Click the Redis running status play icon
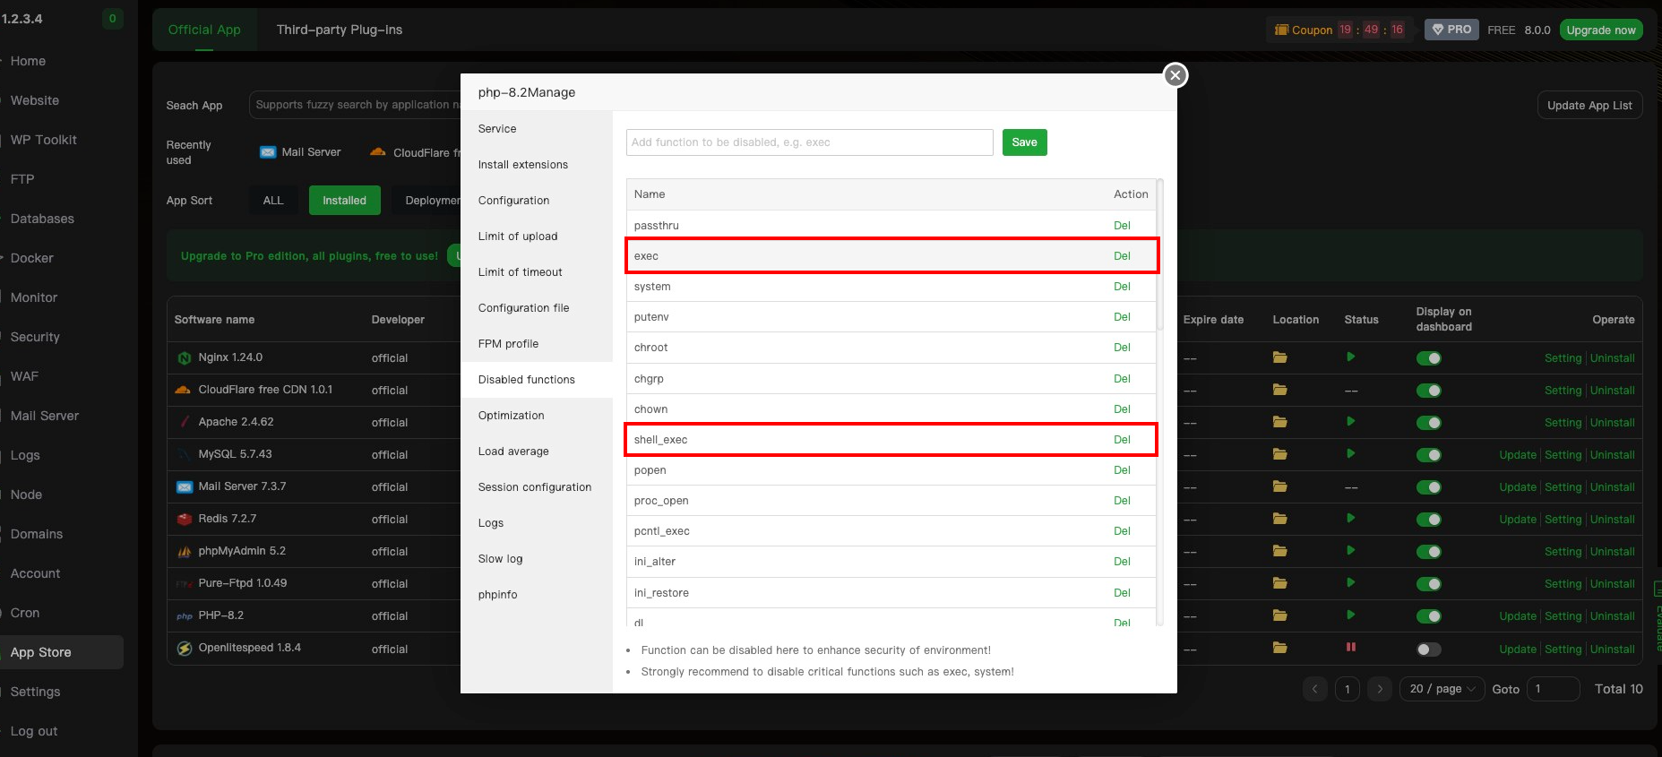1662x757 pixels. click(x=1350, y=518)
